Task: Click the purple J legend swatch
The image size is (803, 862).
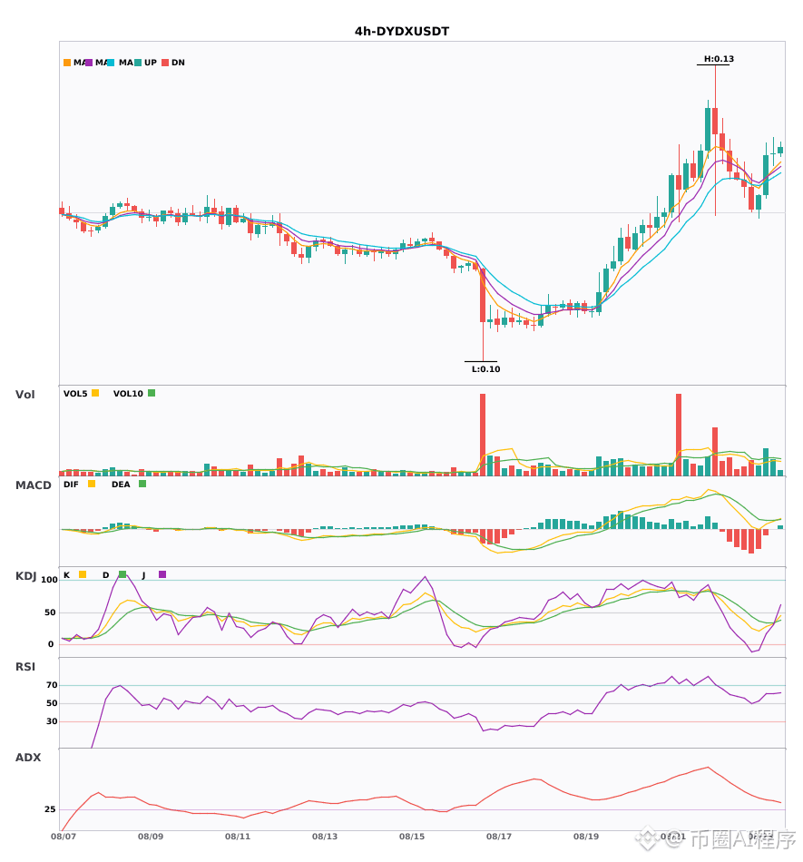Action: point(162,574)
